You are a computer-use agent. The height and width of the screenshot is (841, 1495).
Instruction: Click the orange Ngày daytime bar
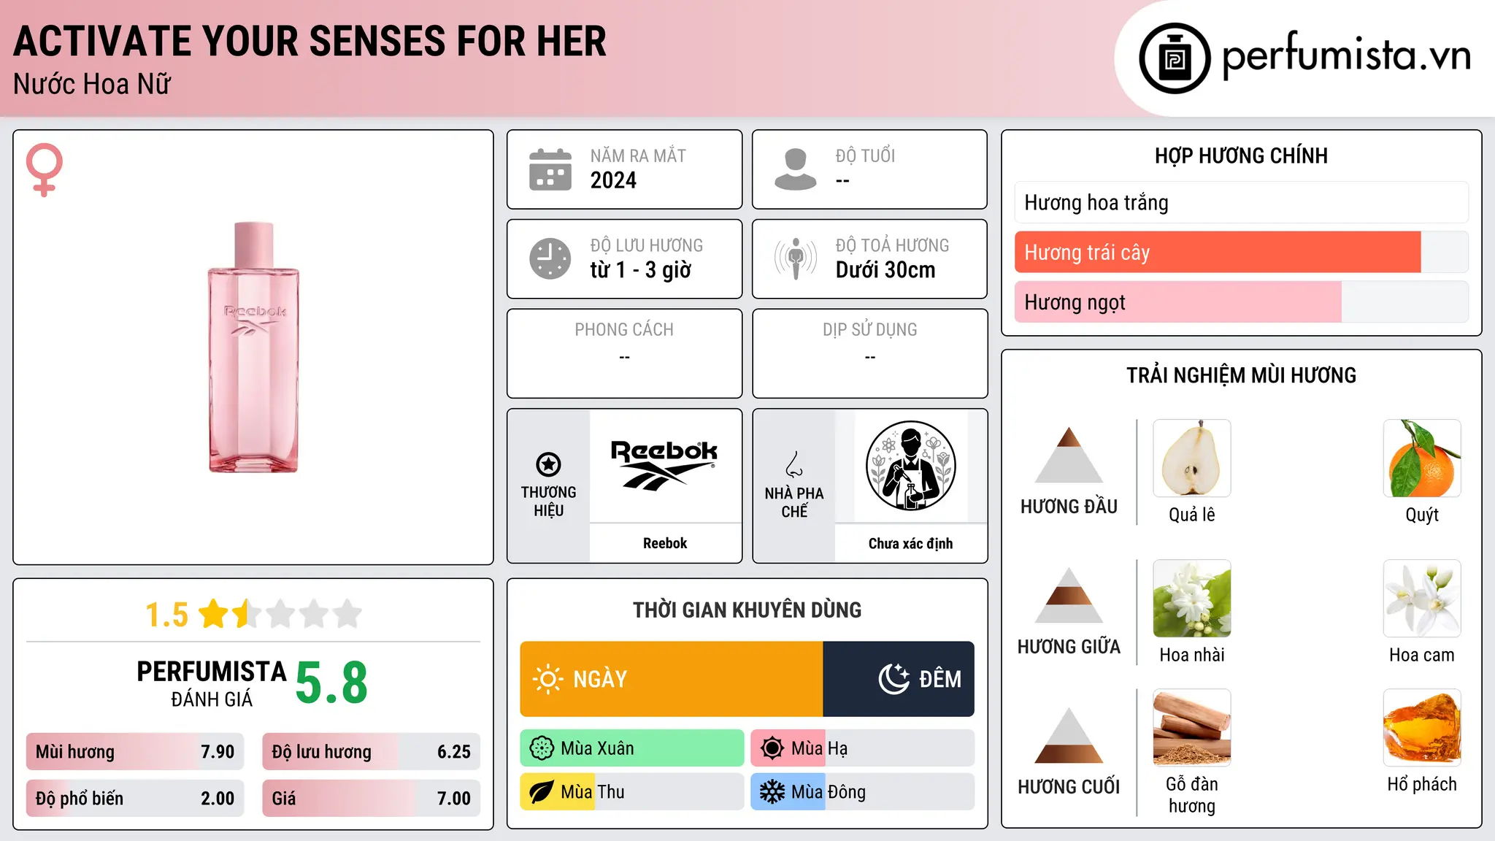[x=672, y=679]
